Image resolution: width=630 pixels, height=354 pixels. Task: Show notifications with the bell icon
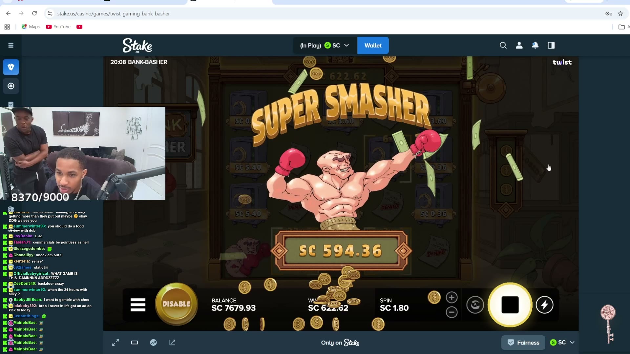tap(535, 45)
